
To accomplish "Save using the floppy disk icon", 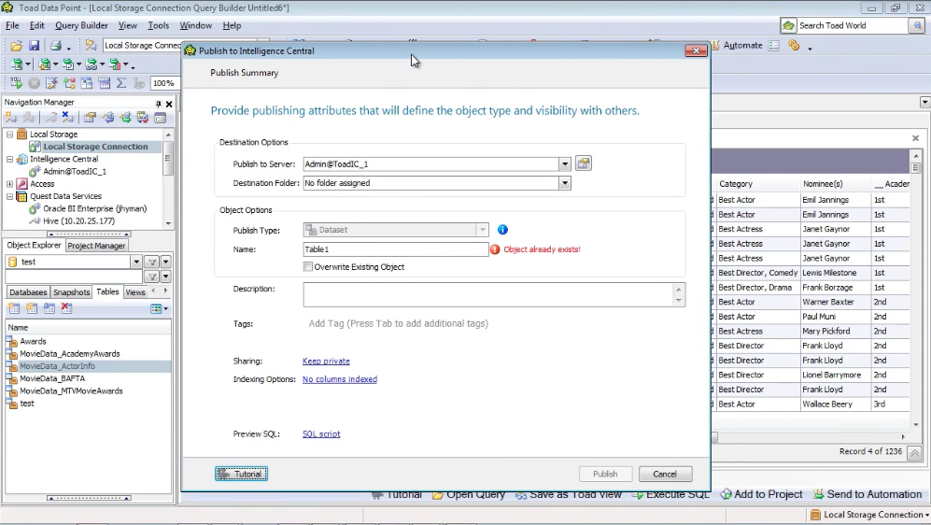I will pos(34,45).
